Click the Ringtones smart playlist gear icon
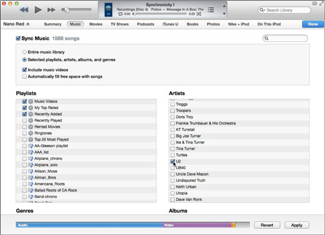The image size is (325, 235). [x=30, y=133]
